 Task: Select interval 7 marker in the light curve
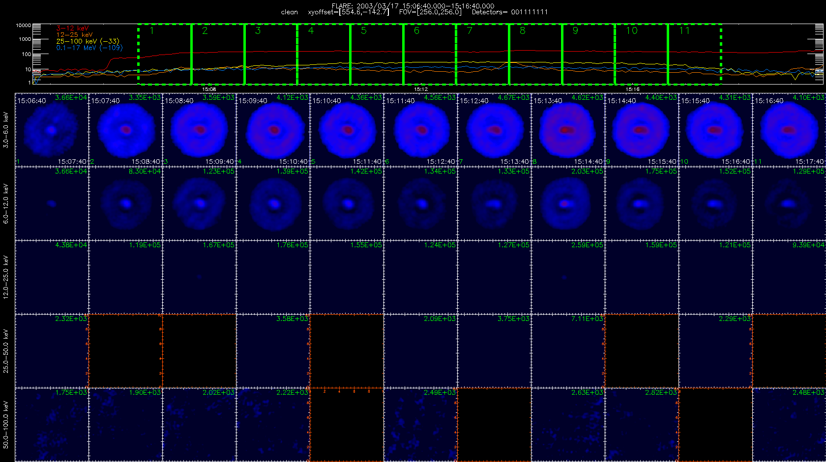pos(470,31)
